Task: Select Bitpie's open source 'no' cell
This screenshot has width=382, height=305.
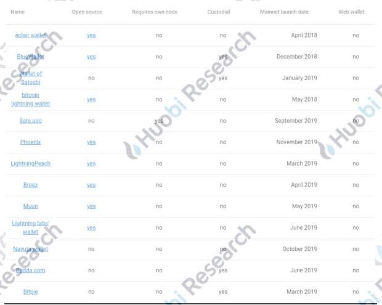Action: pyautogui.click(x=91, y=292)
